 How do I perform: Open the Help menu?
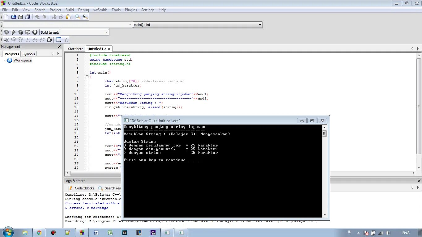coord(162,10)
